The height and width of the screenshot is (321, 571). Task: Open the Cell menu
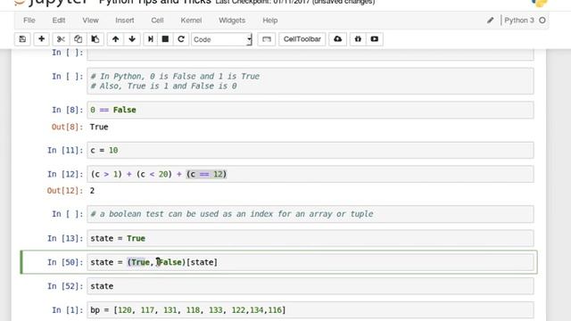(157, 21)
